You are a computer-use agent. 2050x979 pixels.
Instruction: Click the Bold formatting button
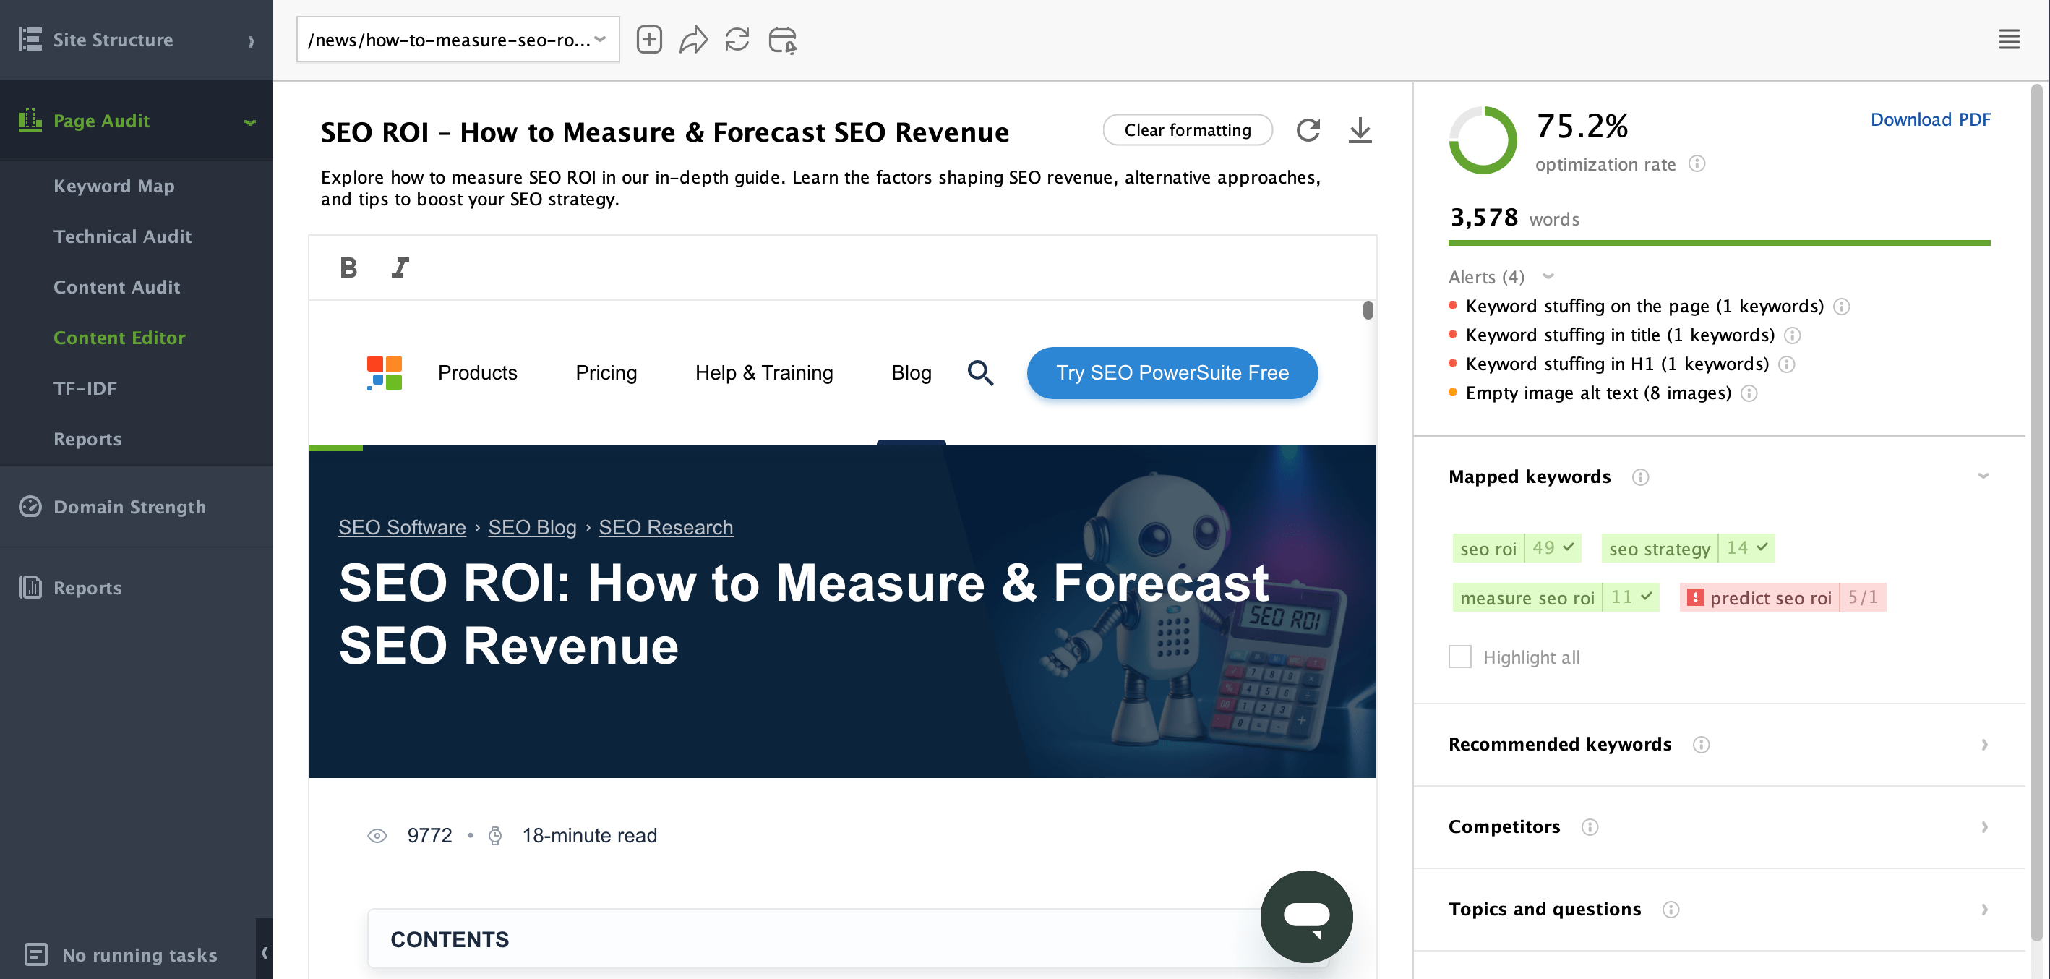(348, 268)
